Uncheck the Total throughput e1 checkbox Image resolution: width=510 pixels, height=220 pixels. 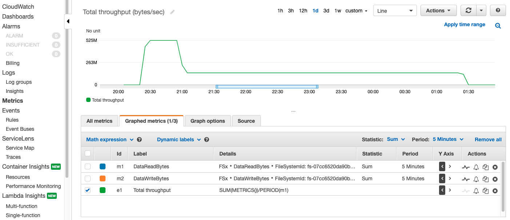88,190
